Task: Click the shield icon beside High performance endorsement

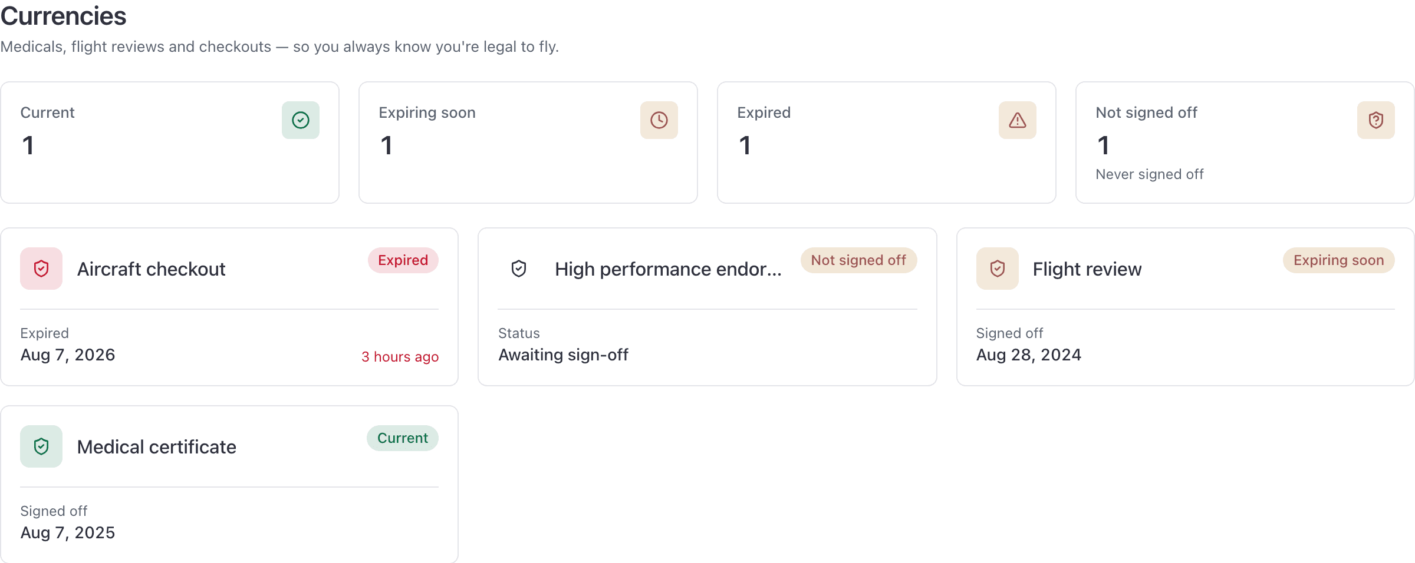Action: [x=519, y=269]
